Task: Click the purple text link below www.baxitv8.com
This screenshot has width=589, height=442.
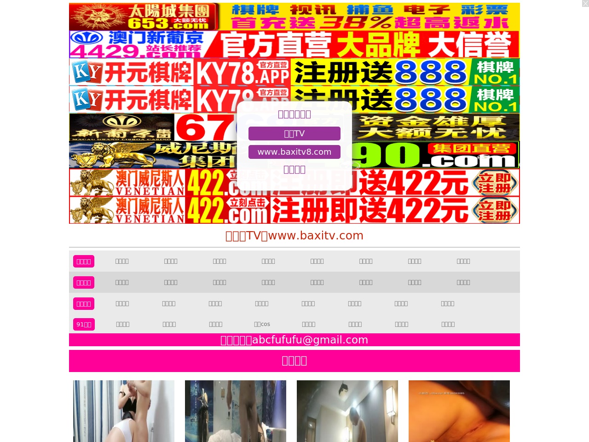Action: coord(294,169)
